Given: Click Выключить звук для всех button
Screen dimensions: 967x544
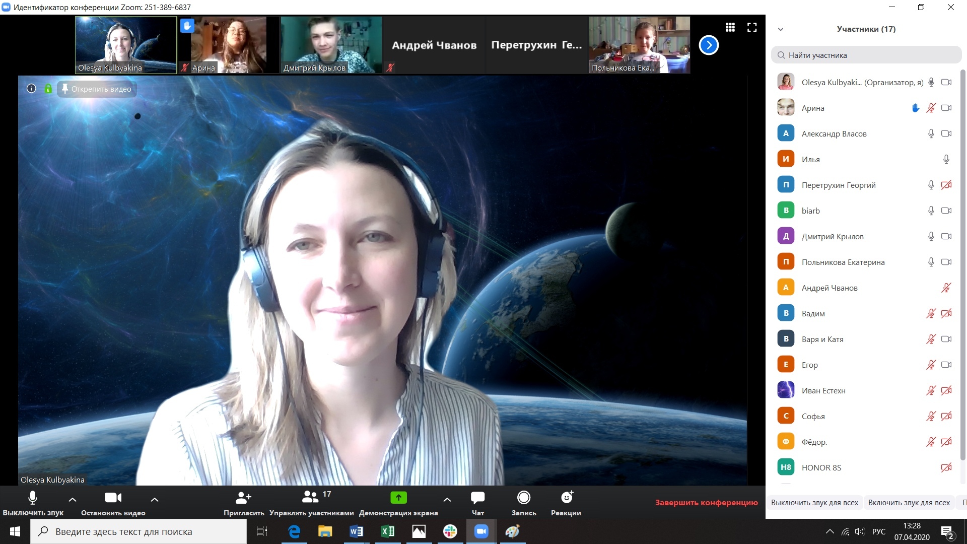Looking at the screenshot, I should [x=814, y=503].
